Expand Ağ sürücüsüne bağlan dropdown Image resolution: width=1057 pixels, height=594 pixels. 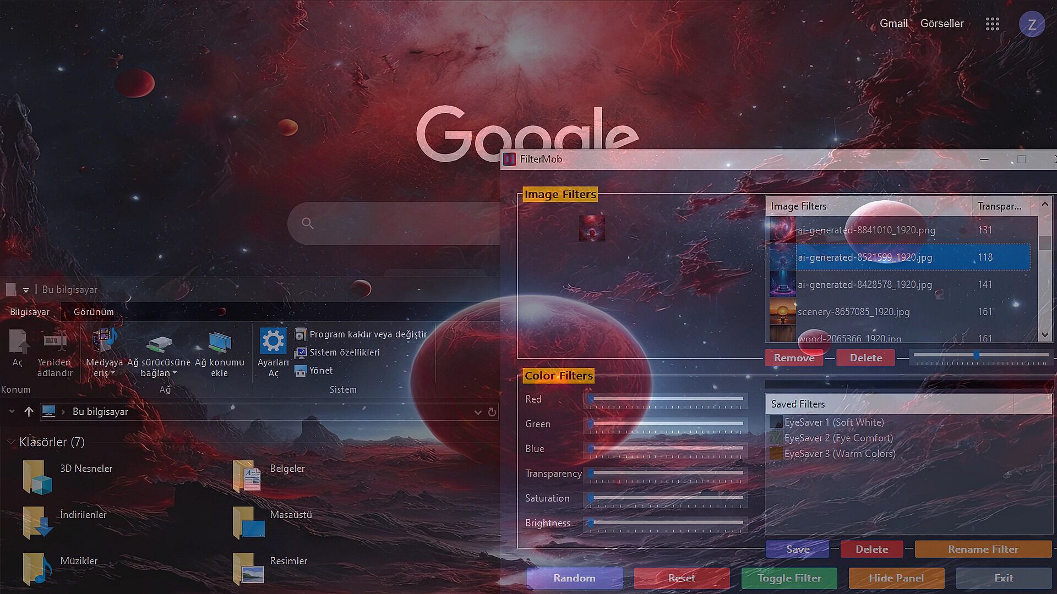coord(175,373)
